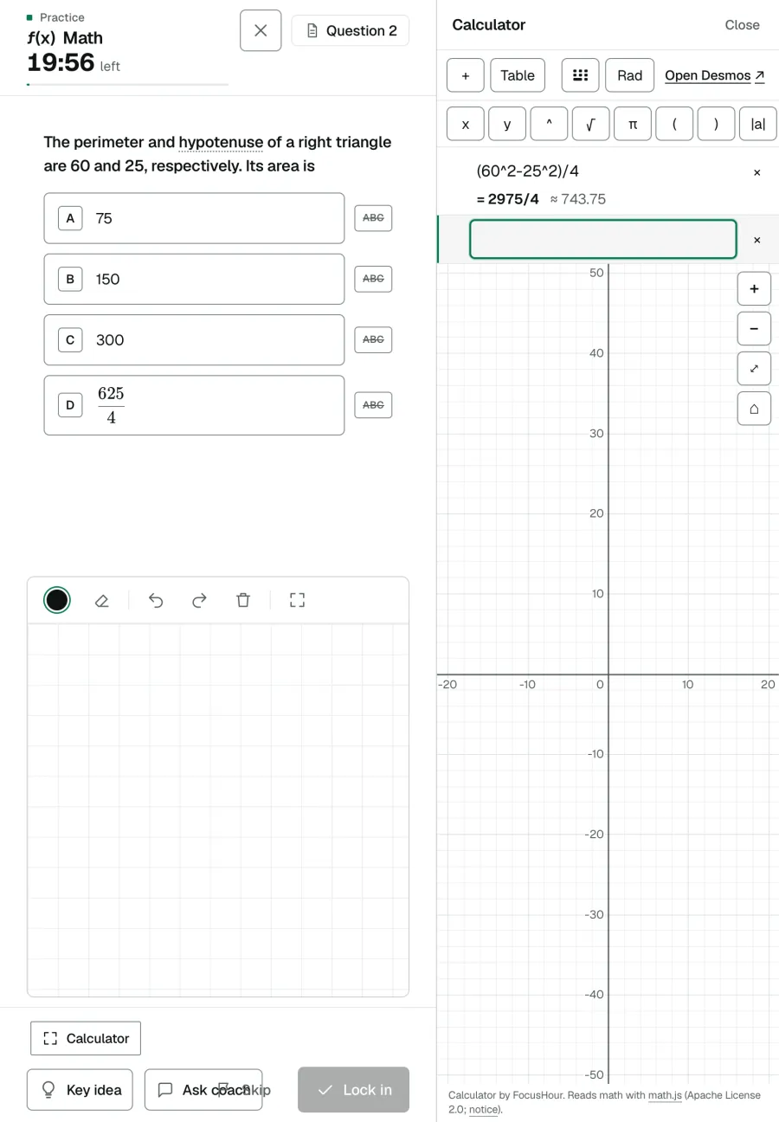779x1122 pixels.
Task: Open Ask coach chat
Action: (203, 1090)
